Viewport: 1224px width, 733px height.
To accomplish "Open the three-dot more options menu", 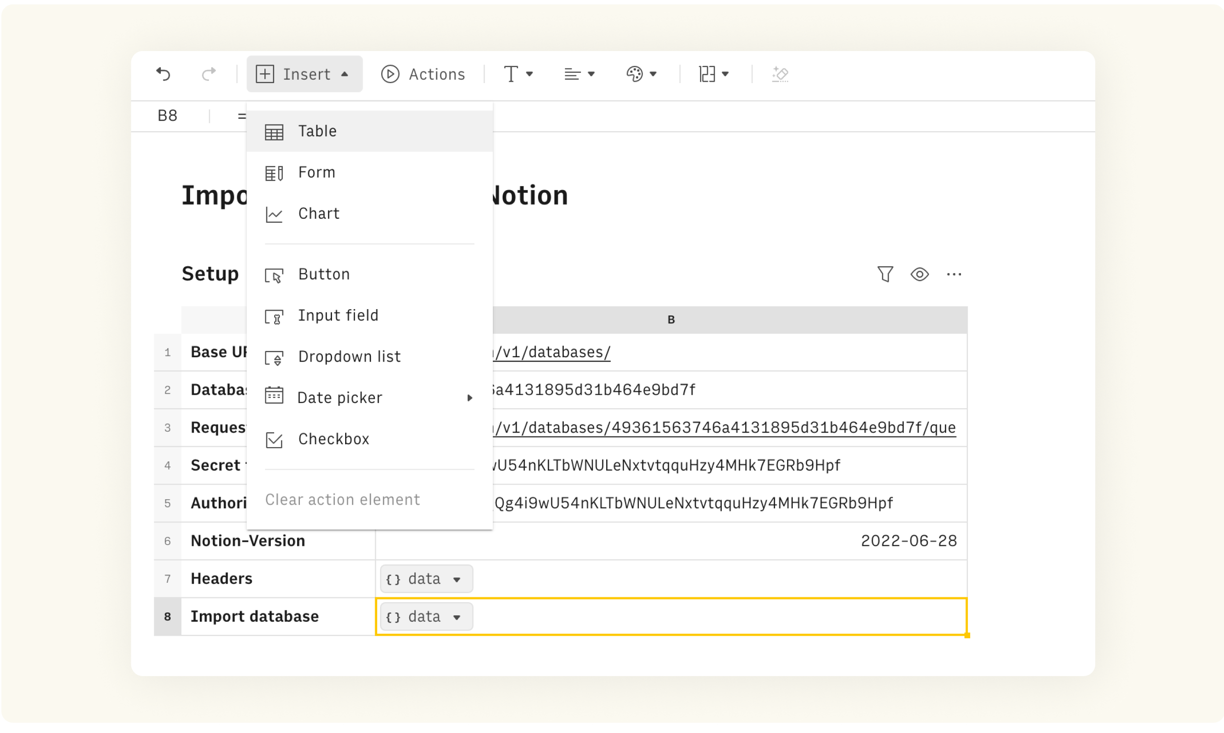I will coord(954,274).
